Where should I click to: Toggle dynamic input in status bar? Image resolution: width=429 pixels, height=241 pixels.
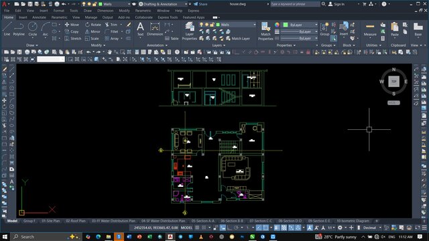click(223, 228)
